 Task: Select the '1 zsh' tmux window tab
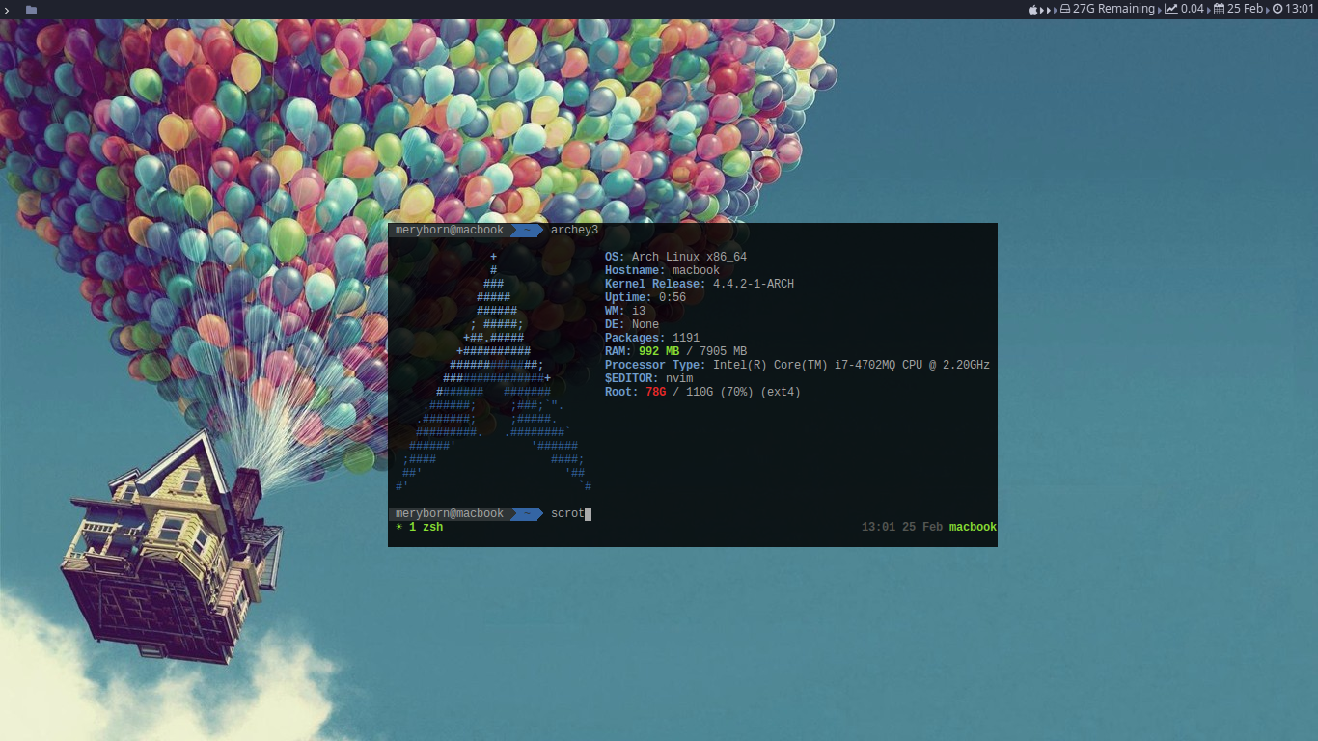(x=426, y=528)
